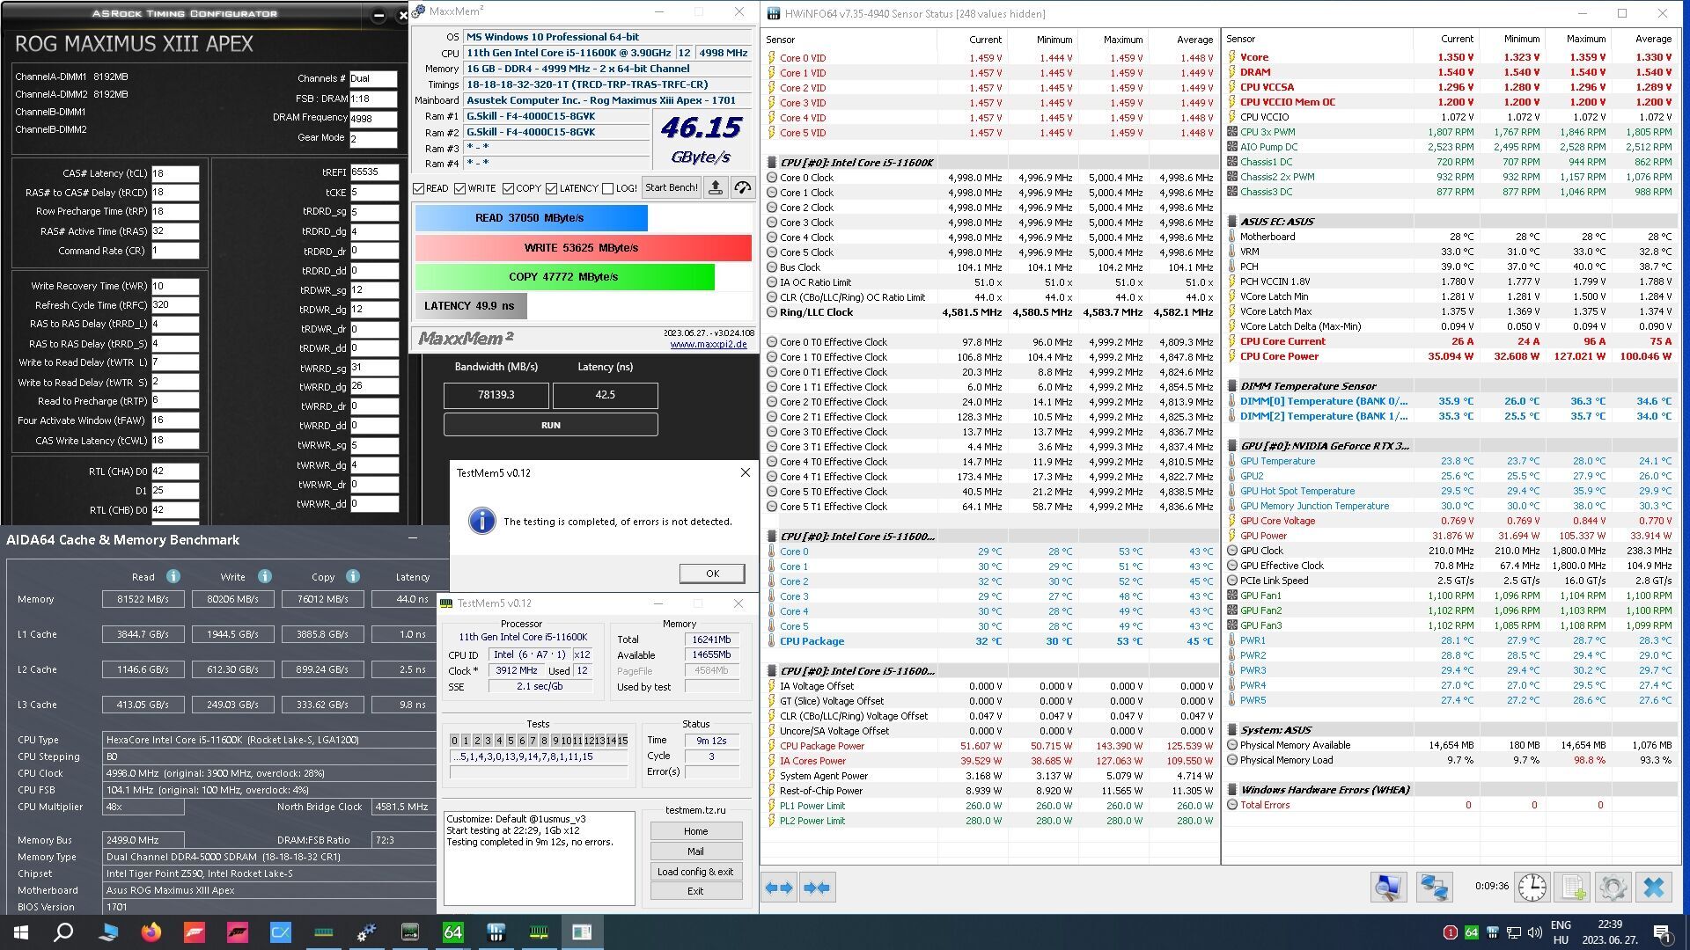Click the CAS# Latency (tCL) field
Screen dimensions: 1690x950
[174, 173]
